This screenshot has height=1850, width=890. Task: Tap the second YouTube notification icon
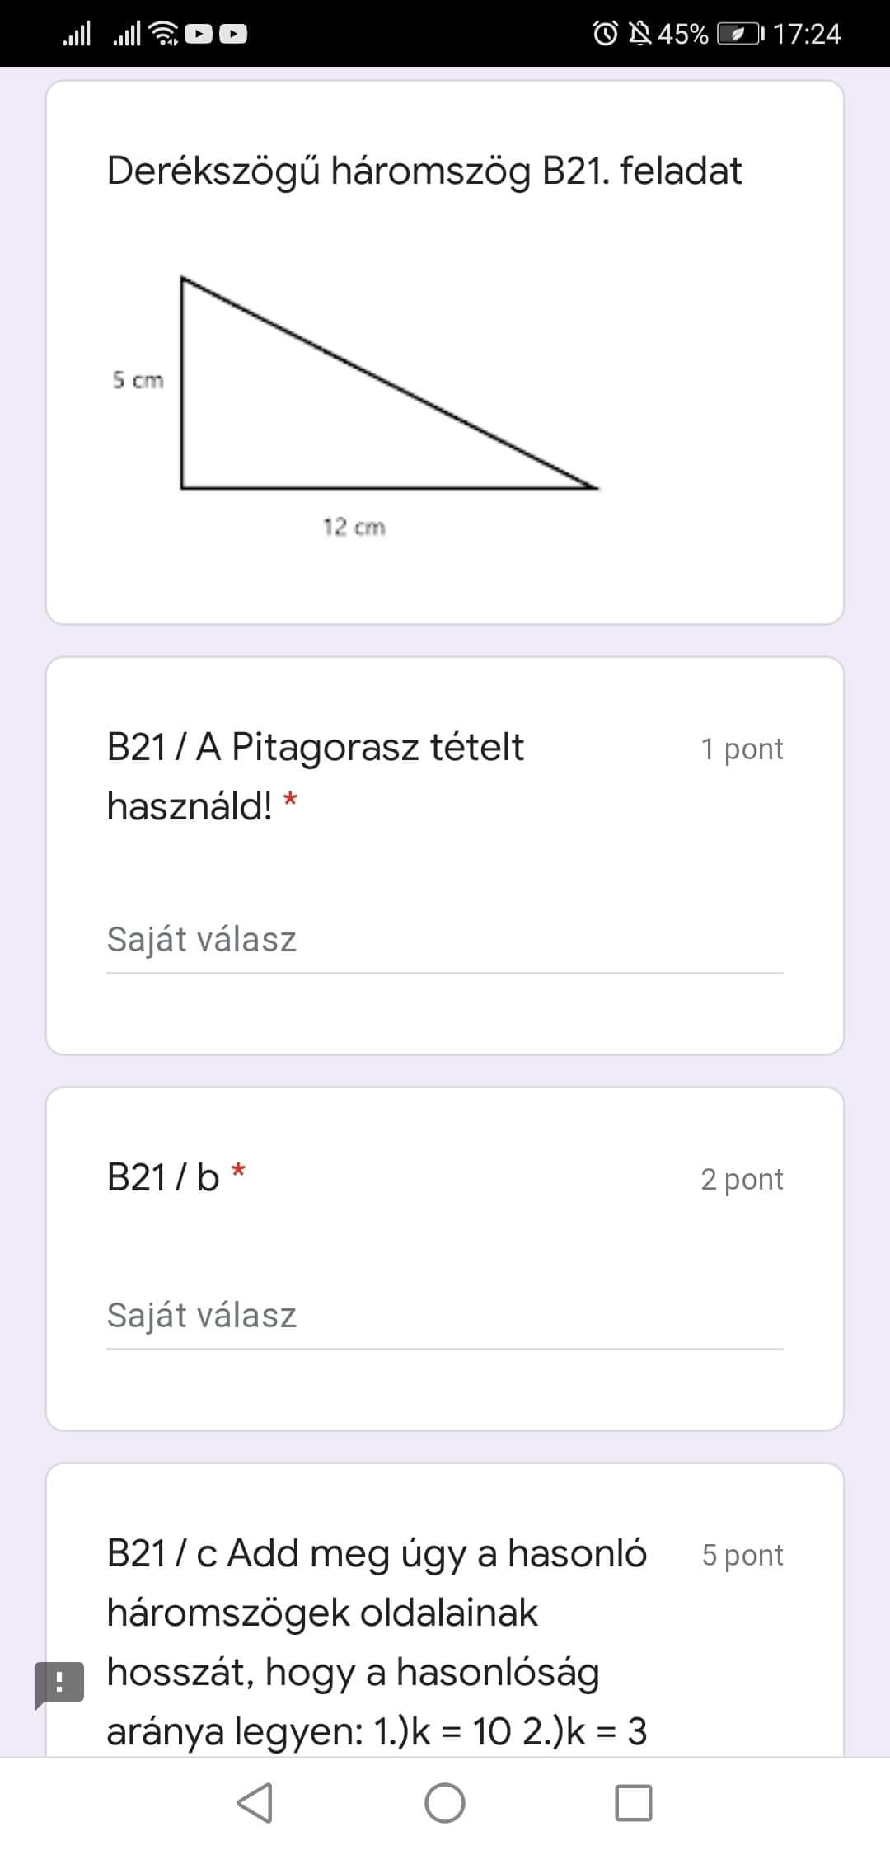point(233,34)
